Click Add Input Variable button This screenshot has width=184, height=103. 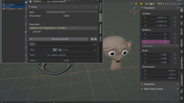(59, 39)
